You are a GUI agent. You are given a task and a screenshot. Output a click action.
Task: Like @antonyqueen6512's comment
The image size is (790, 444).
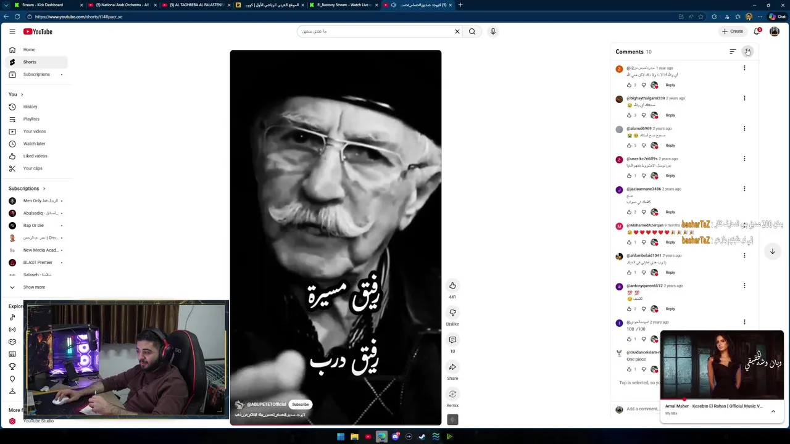tap(629, 309)
